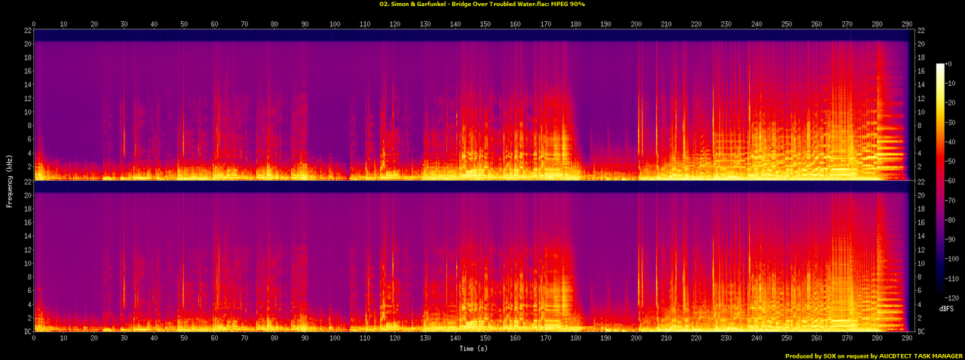The height and width of the screenshot is (360, 965).
Task: Select '-80' on the dBFS color scale
Action: [x=951, y=221]
